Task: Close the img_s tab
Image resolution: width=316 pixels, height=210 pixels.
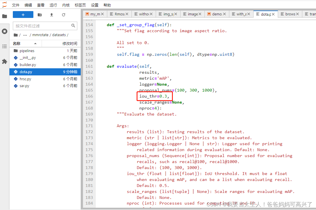Action: (176, 14)
